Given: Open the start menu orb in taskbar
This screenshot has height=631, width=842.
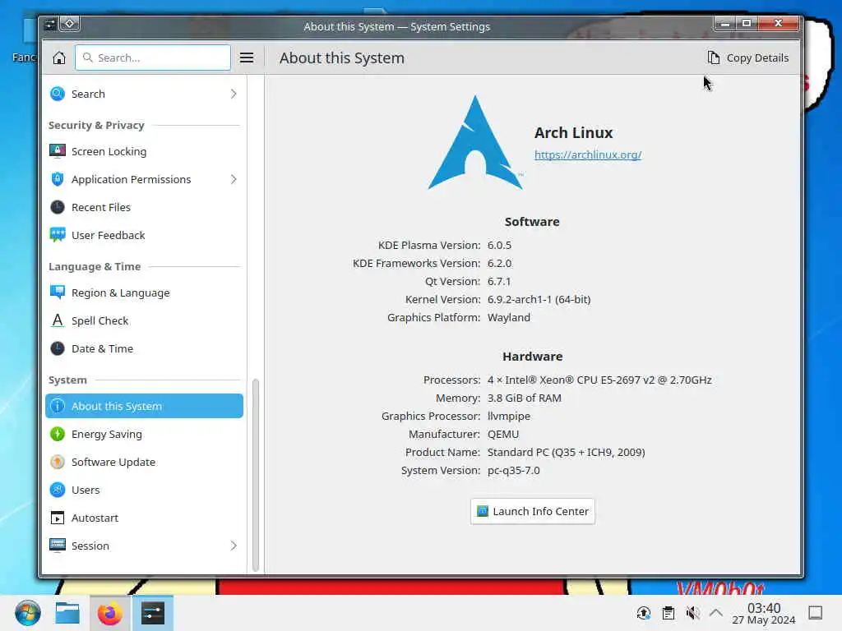Looking at the screenshot, I should pyautogui.click(x=27, y=613).
